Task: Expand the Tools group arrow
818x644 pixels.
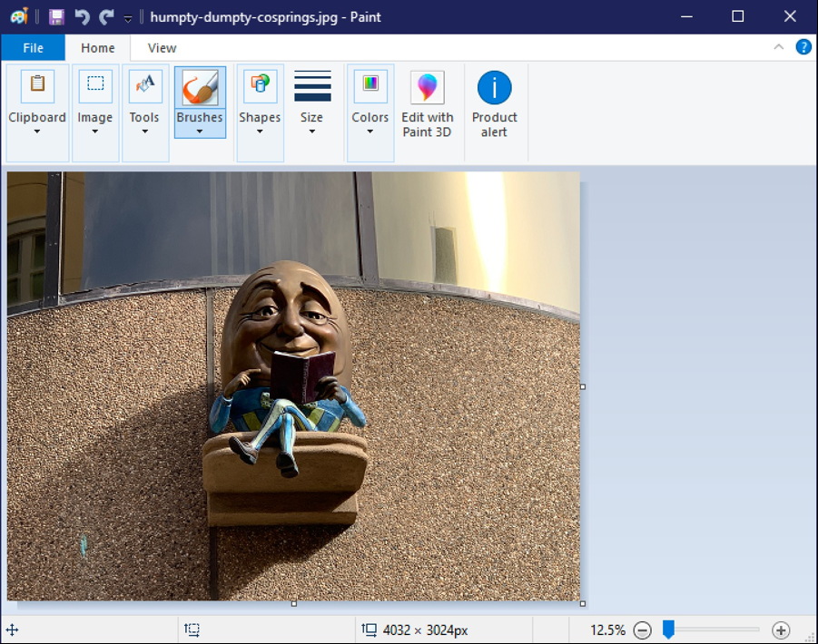Action: [145, 132]
